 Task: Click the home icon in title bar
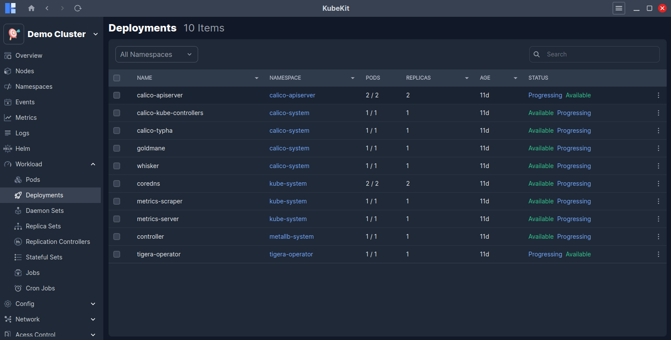pos(31,8)
